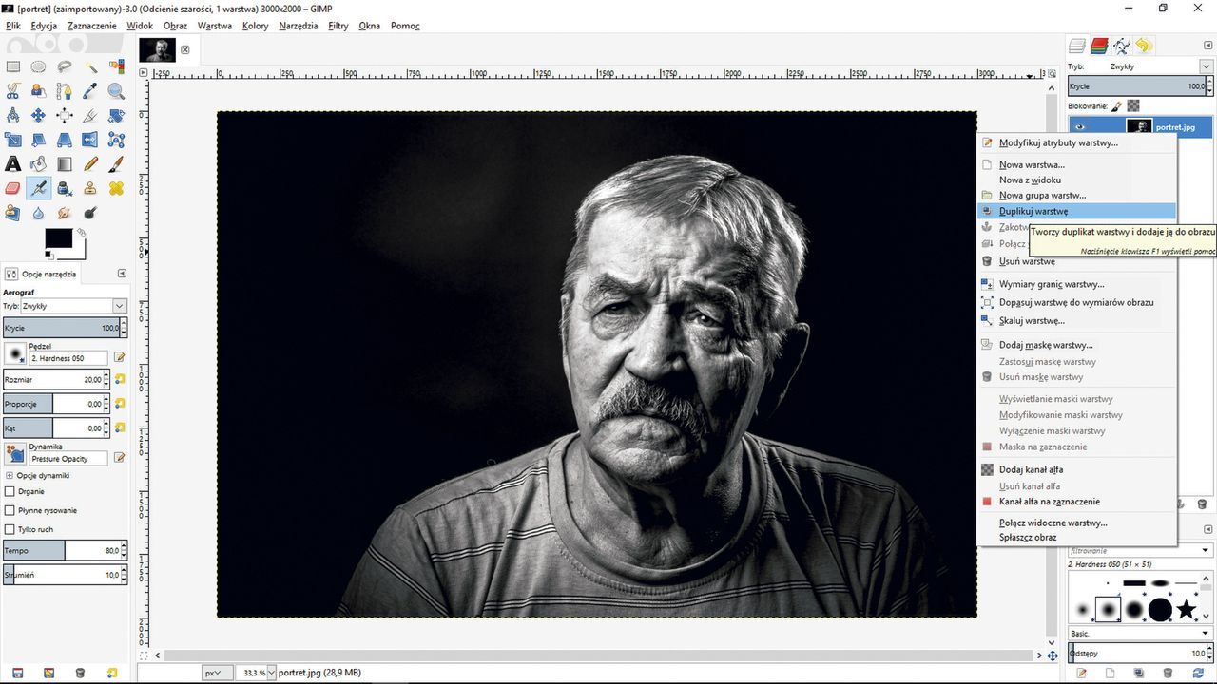The image size is (1217, 684).
Task: Open the Basic. brush tag dropdown
Action: (1140, 633)
